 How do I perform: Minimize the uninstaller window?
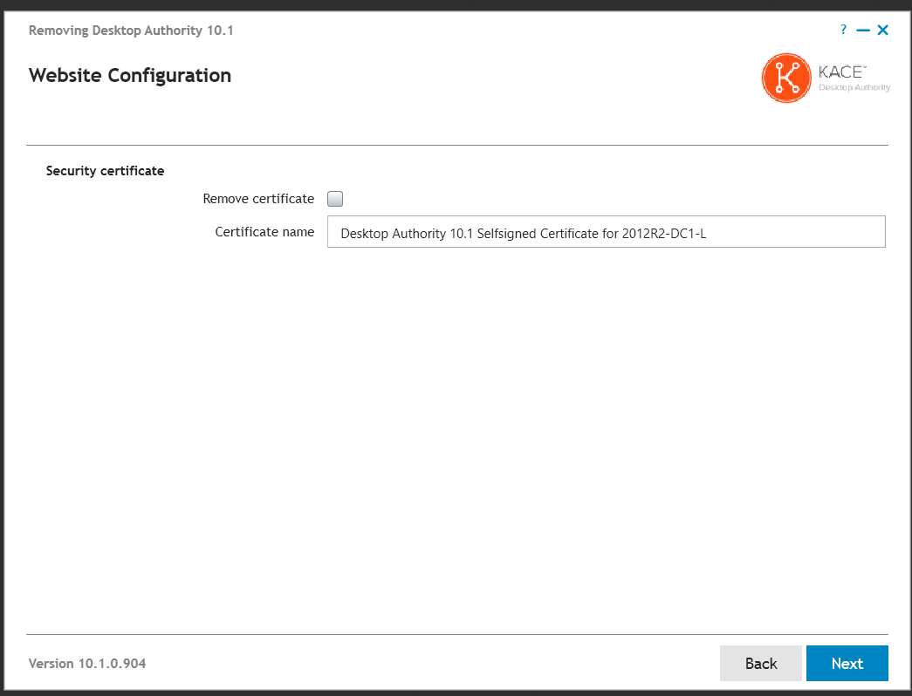tap(863, 31)
